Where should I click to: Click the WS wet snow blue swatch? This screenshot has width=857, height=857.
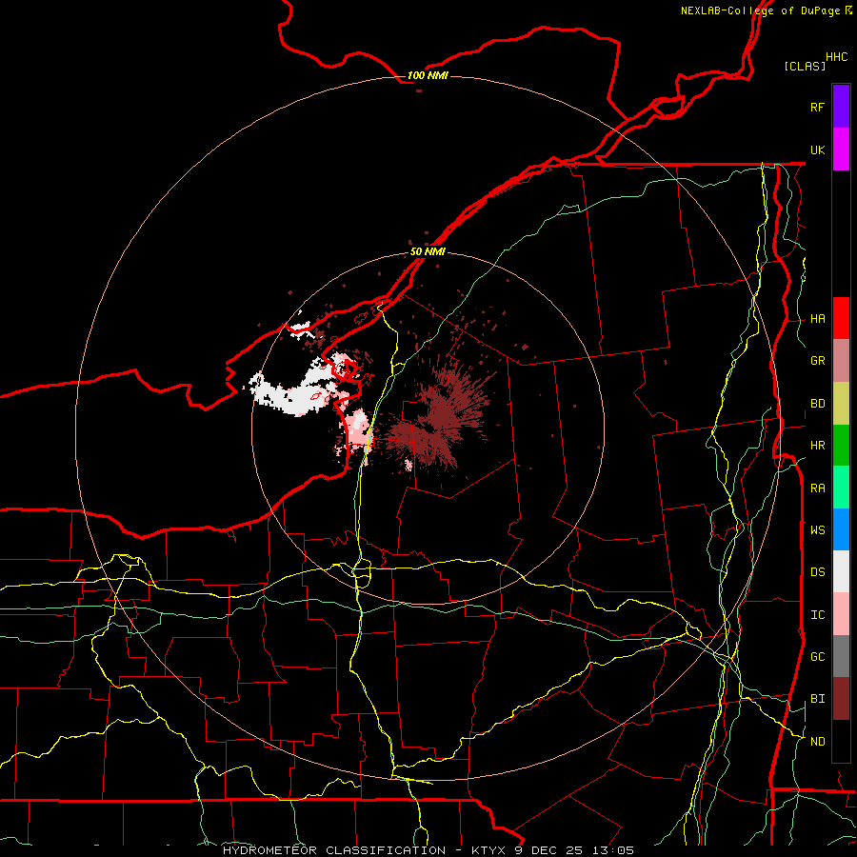pos(841,529)
